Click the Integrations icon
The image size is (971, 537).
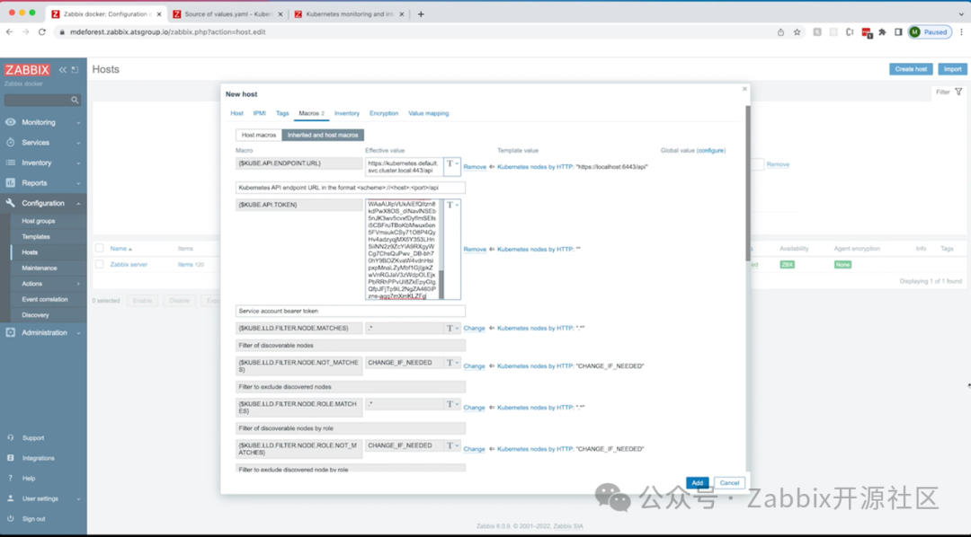[11, 459]
